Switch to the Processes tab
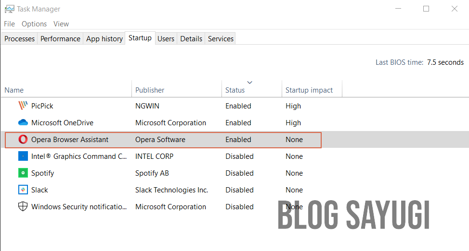Viewport: 469px width, 251px height. coord(19,39)
